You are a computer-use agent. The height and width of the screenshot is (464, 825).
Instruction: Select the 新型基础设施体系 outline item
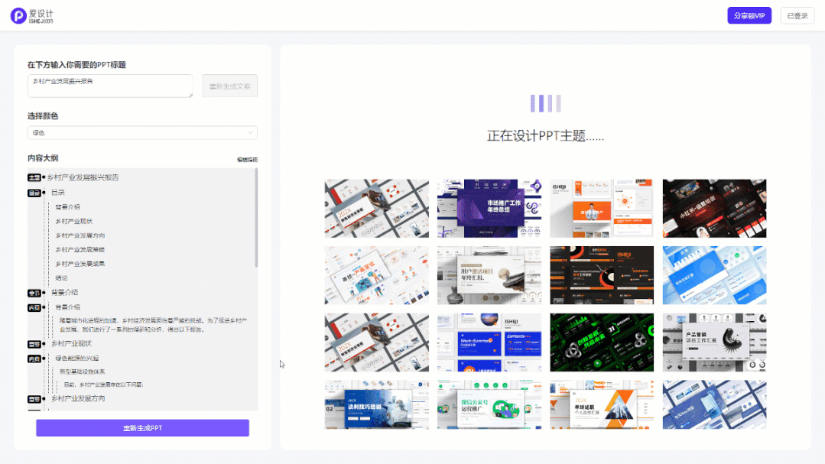click(82, 372)
